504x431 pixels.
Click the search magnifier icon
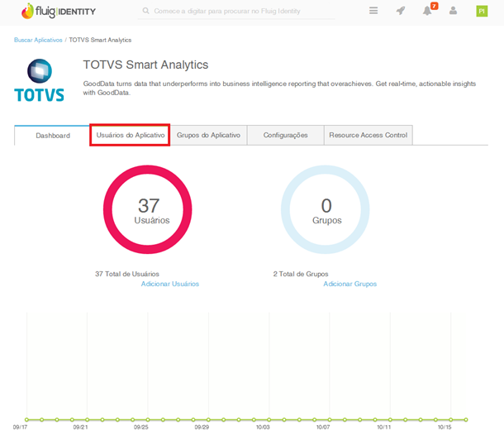[145, 11]
